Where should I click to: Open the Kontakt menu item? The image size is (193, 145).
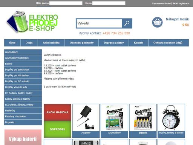tap(139, 43)
